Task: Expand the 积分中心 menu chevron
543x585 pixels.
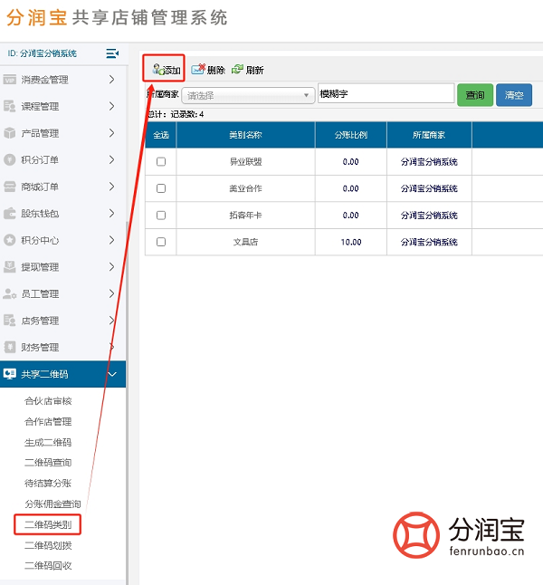Action: (111, 240)
